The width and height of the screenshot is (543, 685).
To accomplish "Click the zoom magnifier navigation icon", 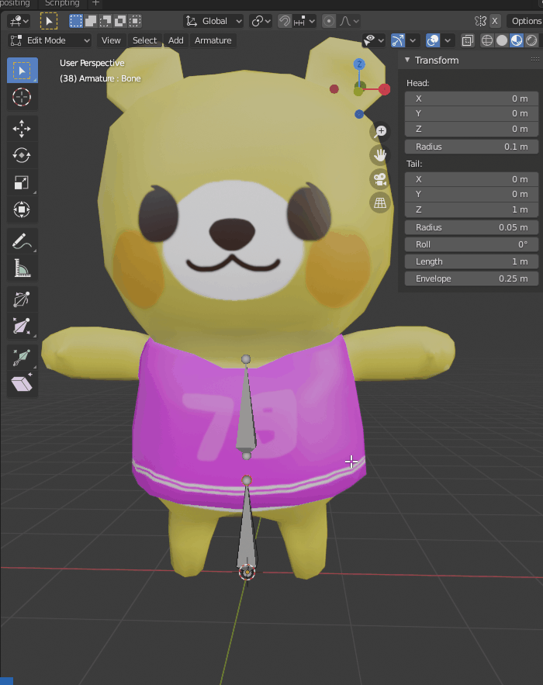I will click(x=380, y=132).
